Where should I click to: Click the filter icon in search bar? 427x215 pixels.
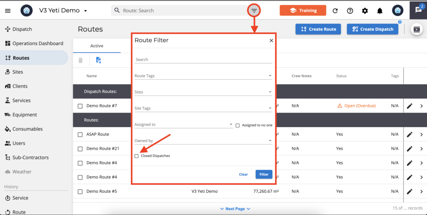coord(254,11)
